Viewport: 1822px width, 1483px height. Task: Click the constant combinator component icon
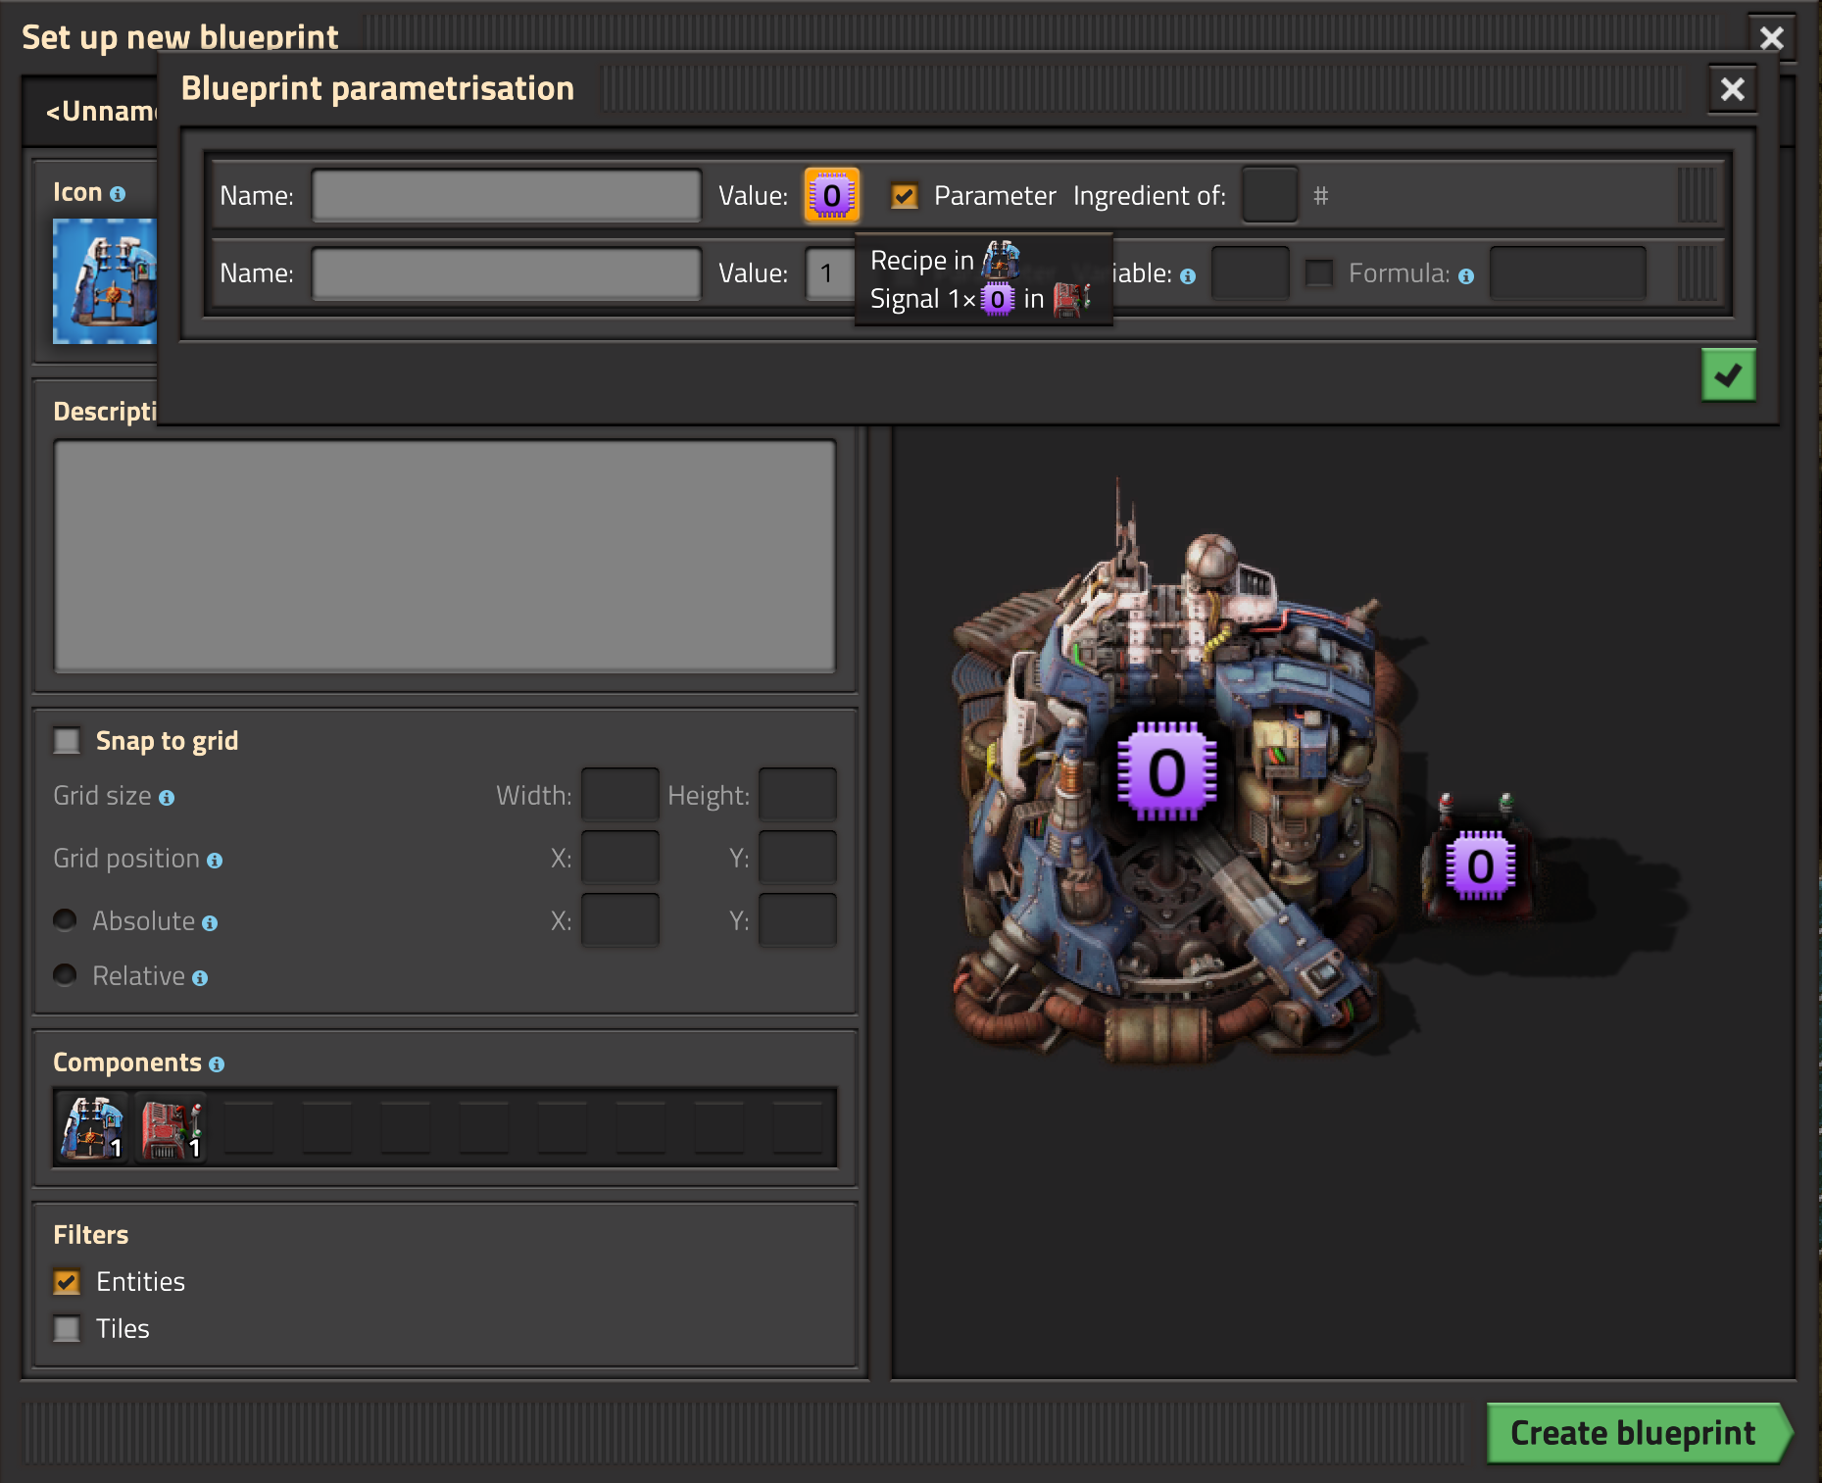pos(171,1126)
